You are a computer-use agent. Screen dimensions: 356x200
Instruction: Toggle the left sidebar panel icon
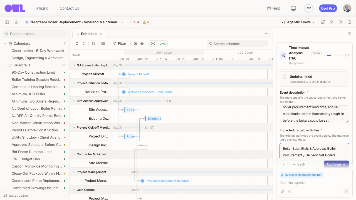coord(7,22)
